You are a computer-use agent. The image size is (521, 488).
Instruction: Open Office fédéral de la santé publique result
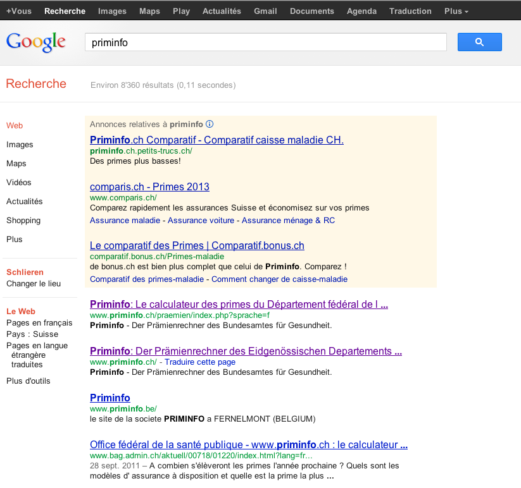[249, 444]
